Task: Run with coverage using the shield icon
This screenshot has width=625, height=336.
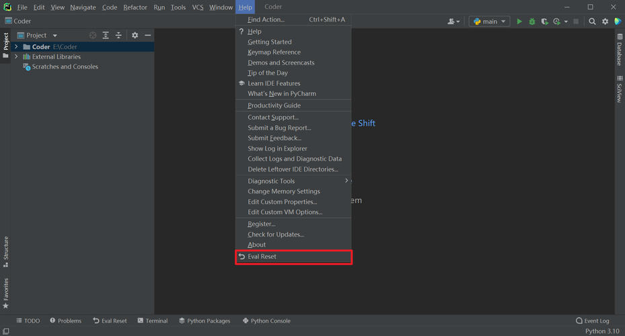Action: coord(544,22)
